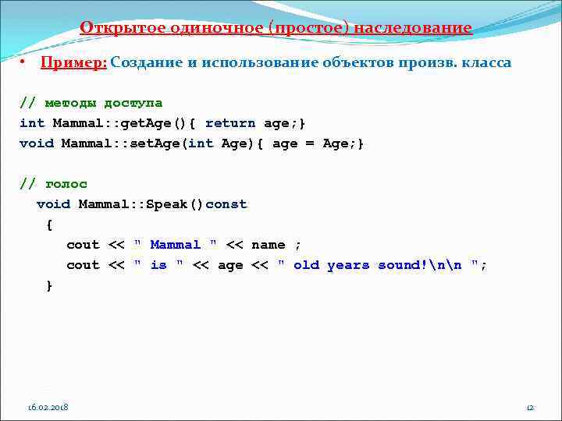Click the underlined word "Пример:"
Viewport: 562px width, 421px height.
[x=73, y=62]
